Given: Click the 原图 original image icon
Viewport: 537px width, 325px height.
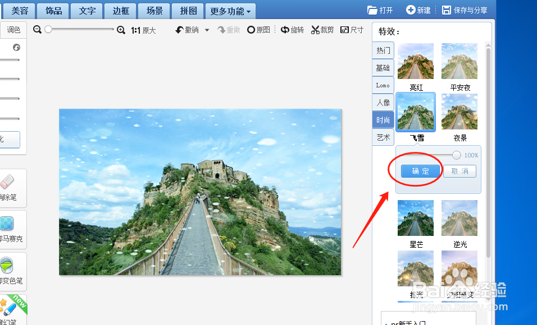Looking at the screenshot, I should (x=251, y=30).
